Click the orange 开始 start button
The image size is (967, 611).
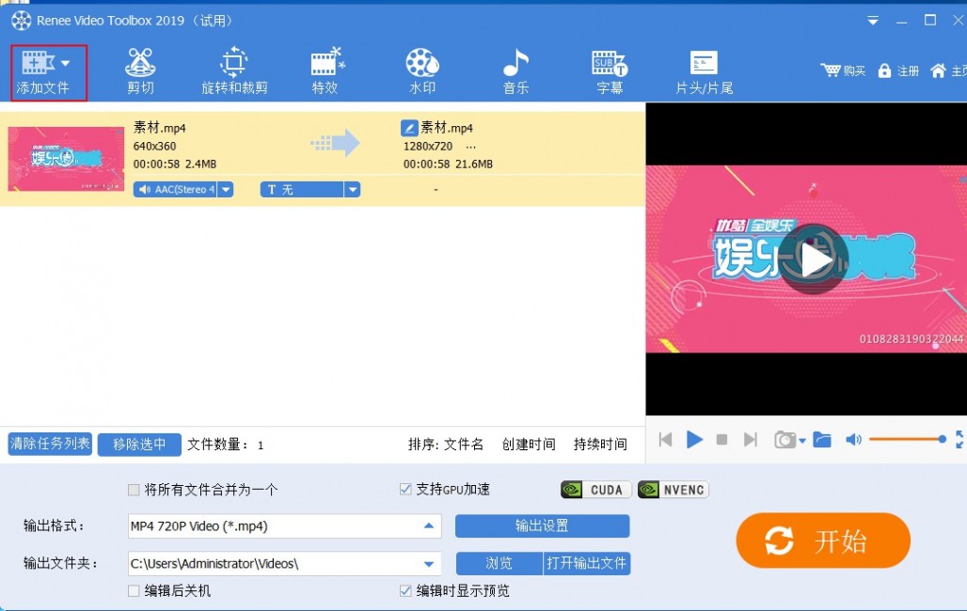coord(823,540)
